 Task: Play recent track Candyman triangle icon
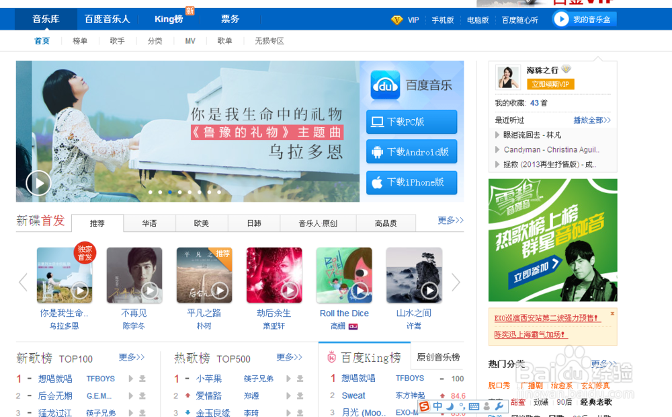[497, 150]
